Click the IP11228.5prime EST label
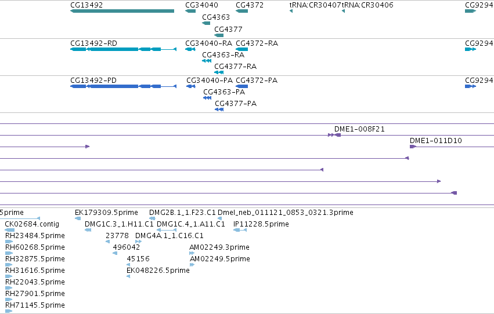This screenshot has height=314, width=494. 261,224
